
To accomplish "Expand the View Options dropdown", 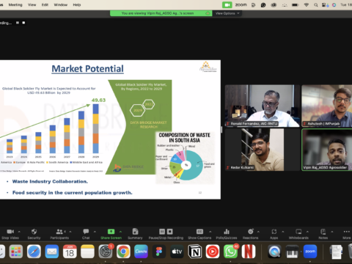I will [227, 13].
